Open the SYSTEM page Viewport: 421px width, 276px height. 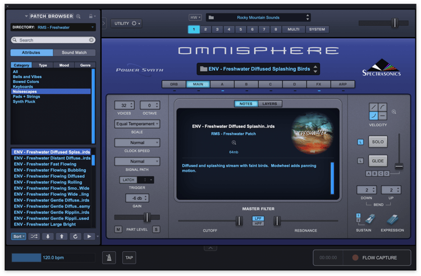click(x=317, y=29)
